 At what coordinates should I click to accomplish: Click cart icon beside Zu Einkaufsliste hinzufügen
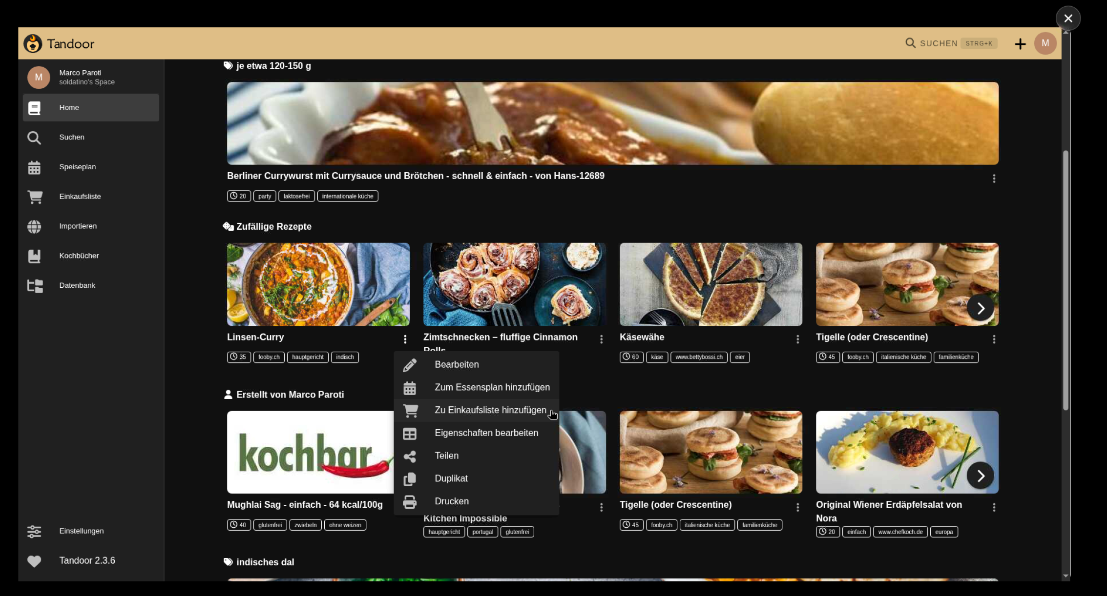point(410,411)
